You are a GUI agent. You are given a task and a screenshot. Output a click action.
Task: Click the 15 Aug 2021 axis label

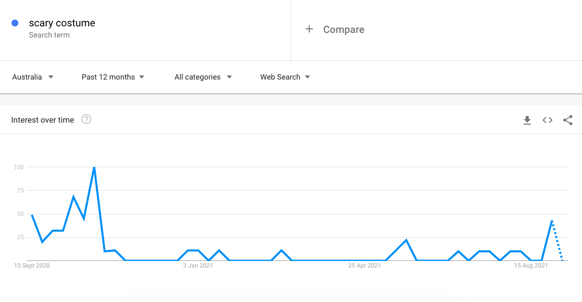point(531,266)
